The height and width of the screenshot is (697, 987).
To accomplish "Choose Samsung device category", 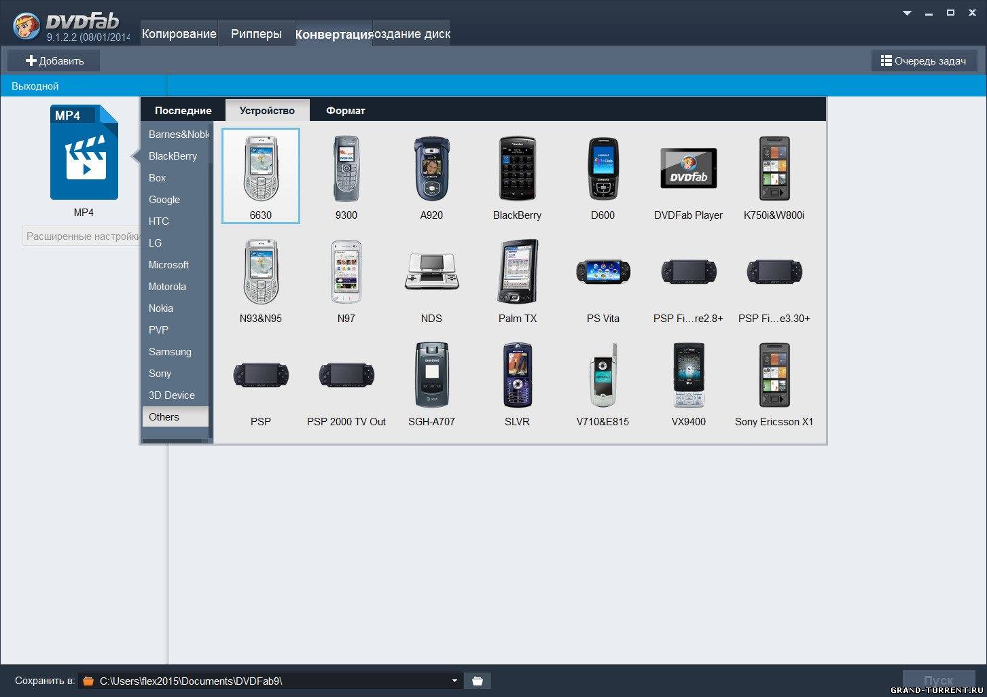I will click(x=176, y=352).
